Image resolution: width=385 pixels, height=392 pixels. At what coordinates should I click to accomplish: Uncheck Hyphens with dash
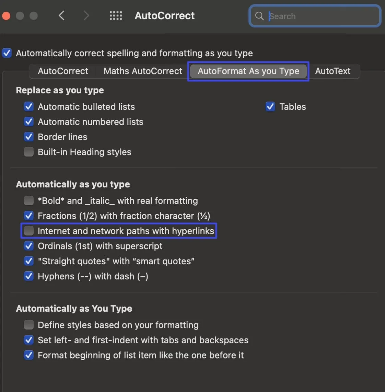29,276
